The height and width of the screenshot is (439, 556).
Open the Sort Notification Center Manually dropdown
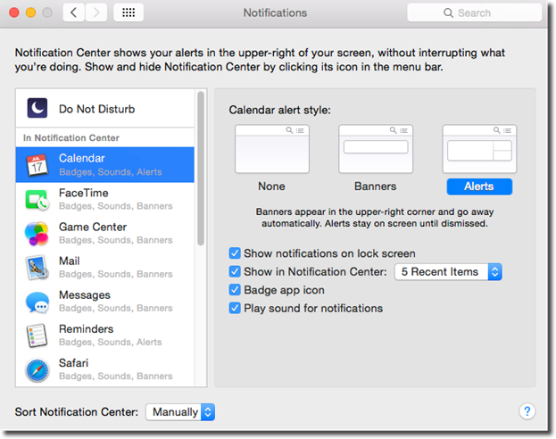tap(180, 412)
